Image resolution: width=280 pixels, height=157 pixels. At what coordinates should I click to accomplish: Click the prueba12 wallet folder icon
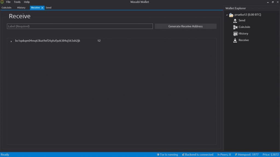(x=231, y=15)
